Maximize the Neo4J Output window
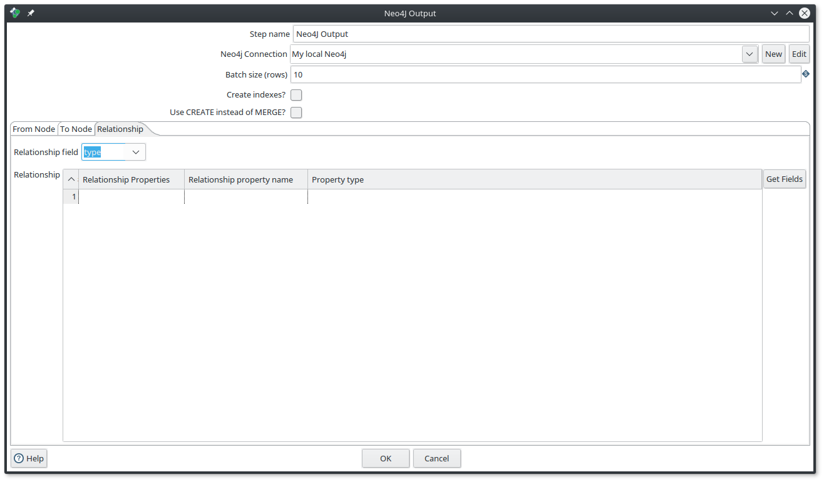 (790, 13)
